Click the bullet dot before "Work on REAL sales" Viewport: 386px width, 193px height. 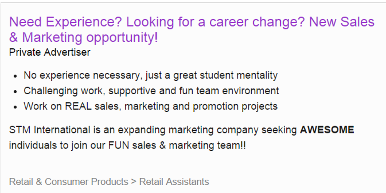[15, 107]
